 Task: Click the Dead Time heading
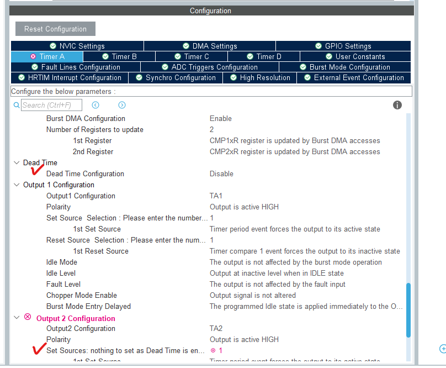coord(40,162)
